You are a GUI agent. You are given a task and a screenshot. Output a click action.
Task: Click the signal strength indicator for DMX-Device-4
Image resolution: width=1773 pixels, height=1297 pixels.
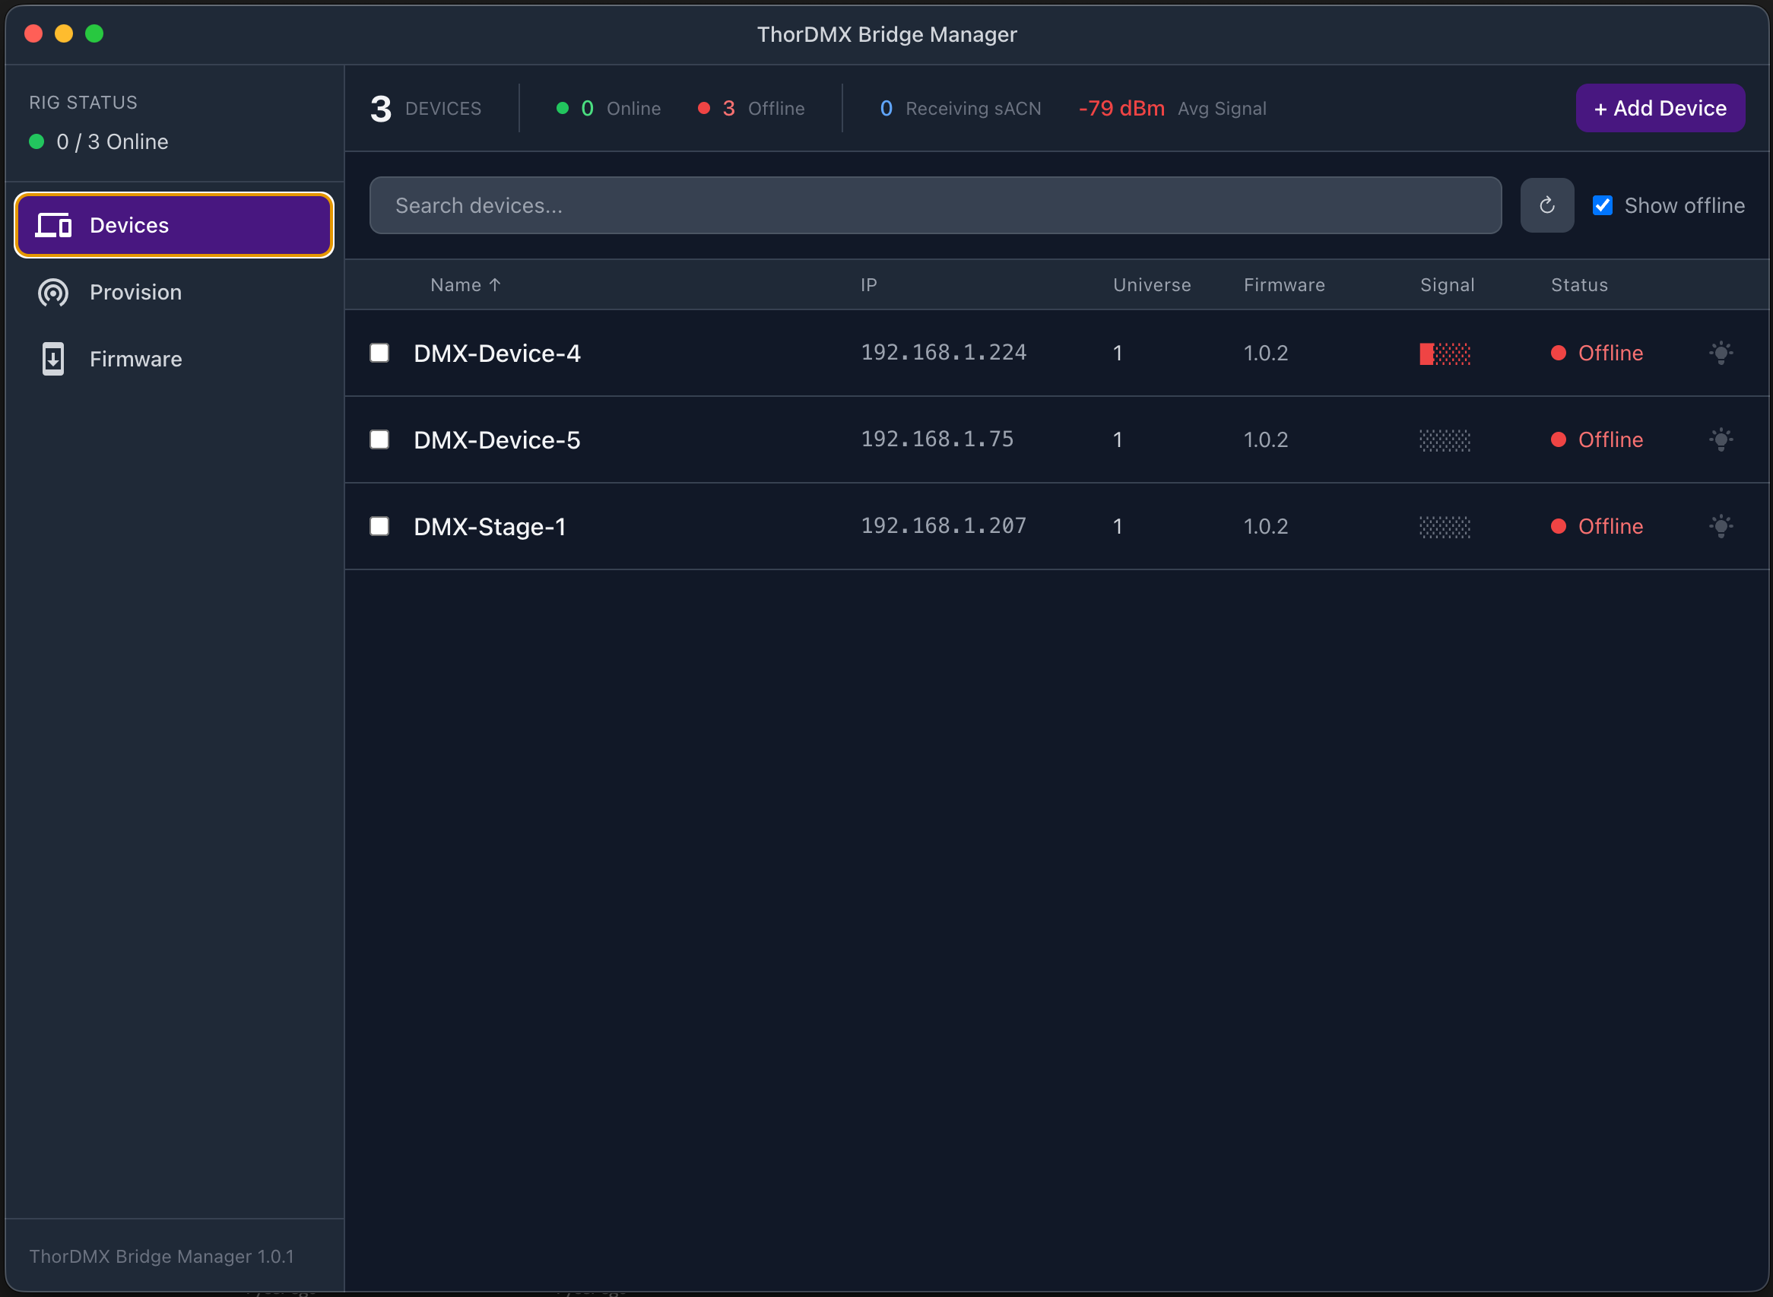pyautogui.click(x=1445, y=353)
